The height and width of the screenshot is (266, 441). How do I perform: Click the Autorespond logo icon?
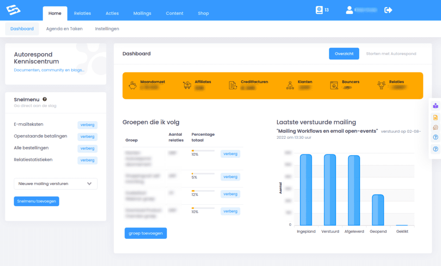click(13, 10)
